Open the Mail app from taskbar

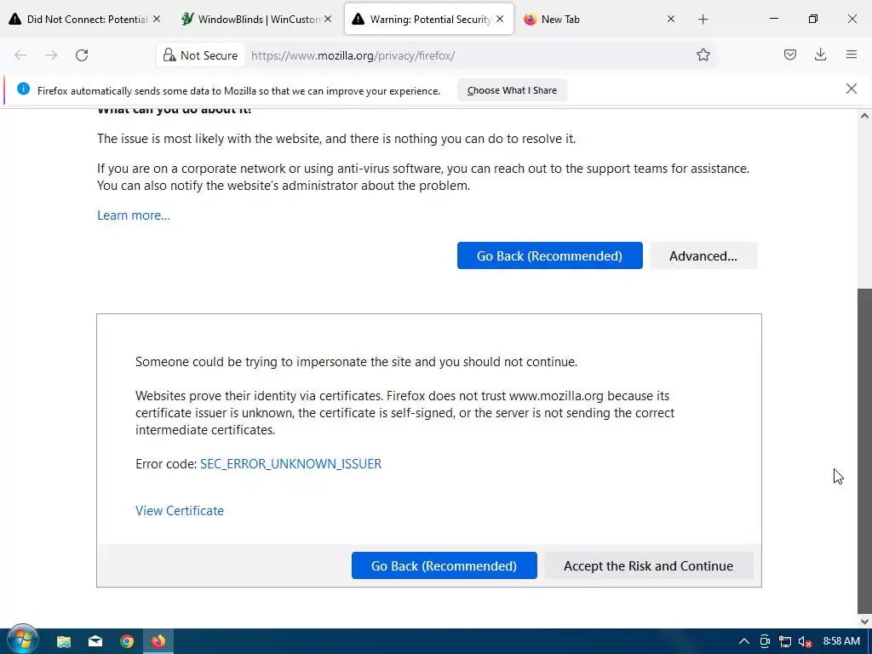point(95,641)
